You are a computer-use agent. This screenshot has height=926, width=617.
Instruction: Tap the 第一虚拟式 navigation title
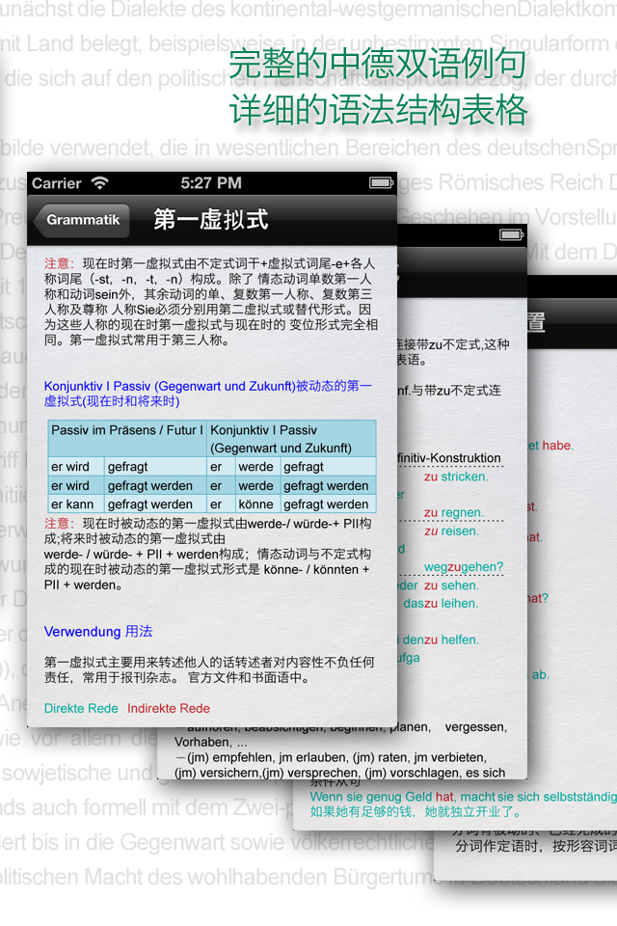click(210, 220)
